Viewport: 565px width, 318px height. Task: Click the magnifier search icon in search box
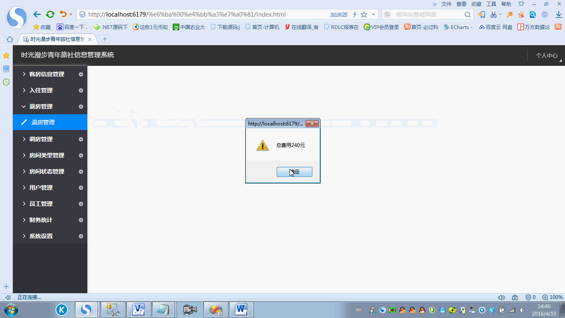[467, 14]
